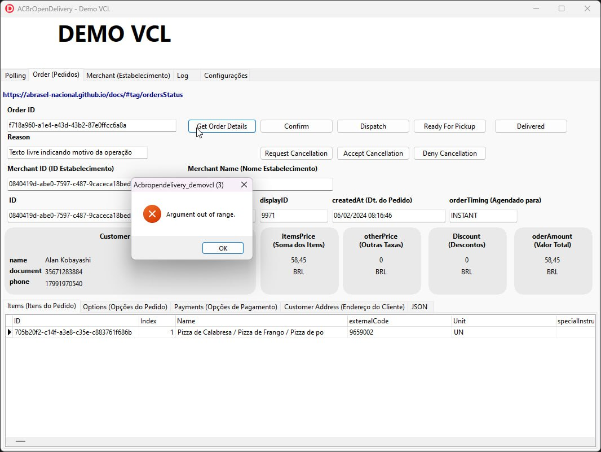Open the Merchant (Estabelecimento) tab

(128, 75)
